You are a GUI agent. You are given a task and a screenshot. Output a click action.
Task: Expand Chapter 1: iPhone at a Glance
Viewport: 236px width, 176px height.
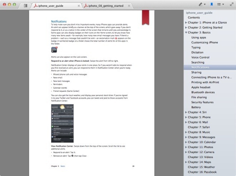coord(186,23)
